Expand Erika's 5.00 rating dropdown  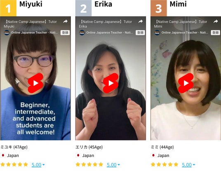pyautogui.click(x=113, y=165)
